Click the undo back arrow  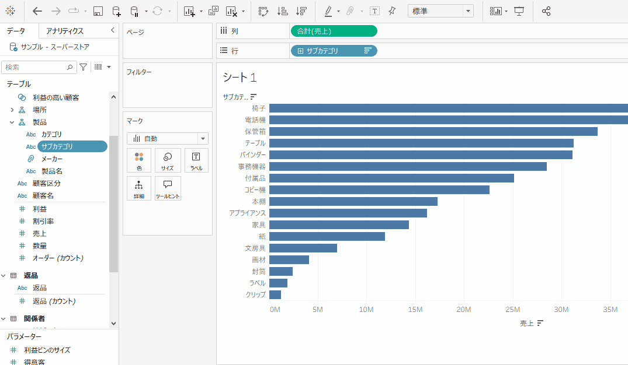(37, 11)
